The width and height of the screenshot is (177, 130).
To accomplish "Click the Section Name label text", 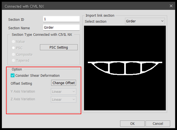I will pyautogui.click(x=19, y=28).
